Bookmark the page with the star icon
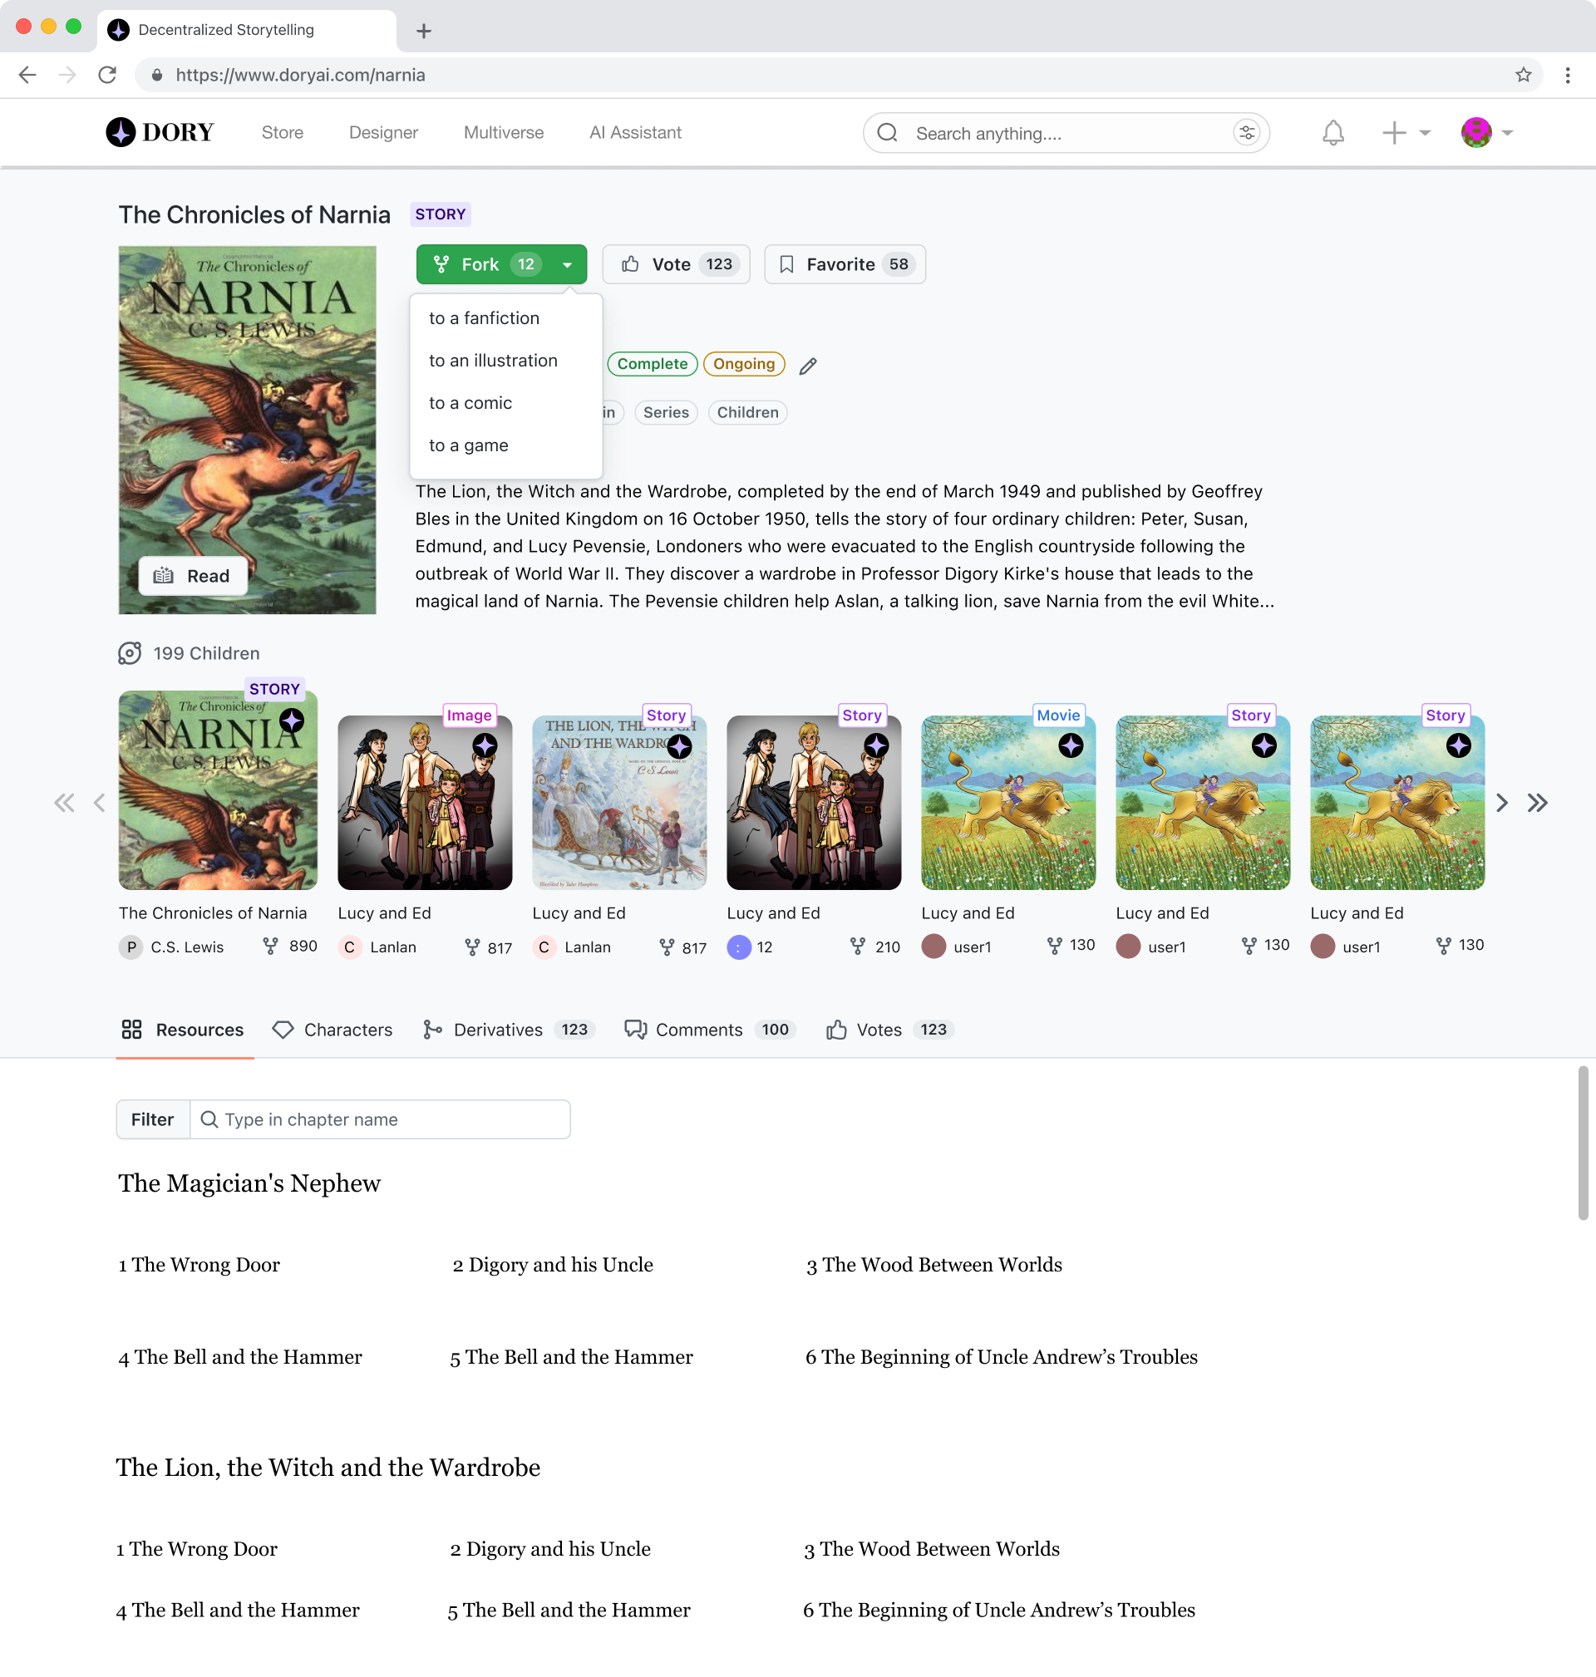1596x1677 pixels. (x=1523, y=75)
